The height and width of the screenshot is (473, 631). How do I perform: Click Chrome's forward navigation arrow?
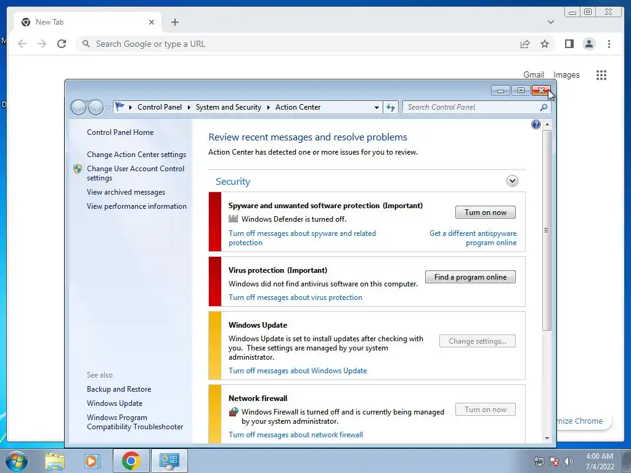click(x=42, y=44)
